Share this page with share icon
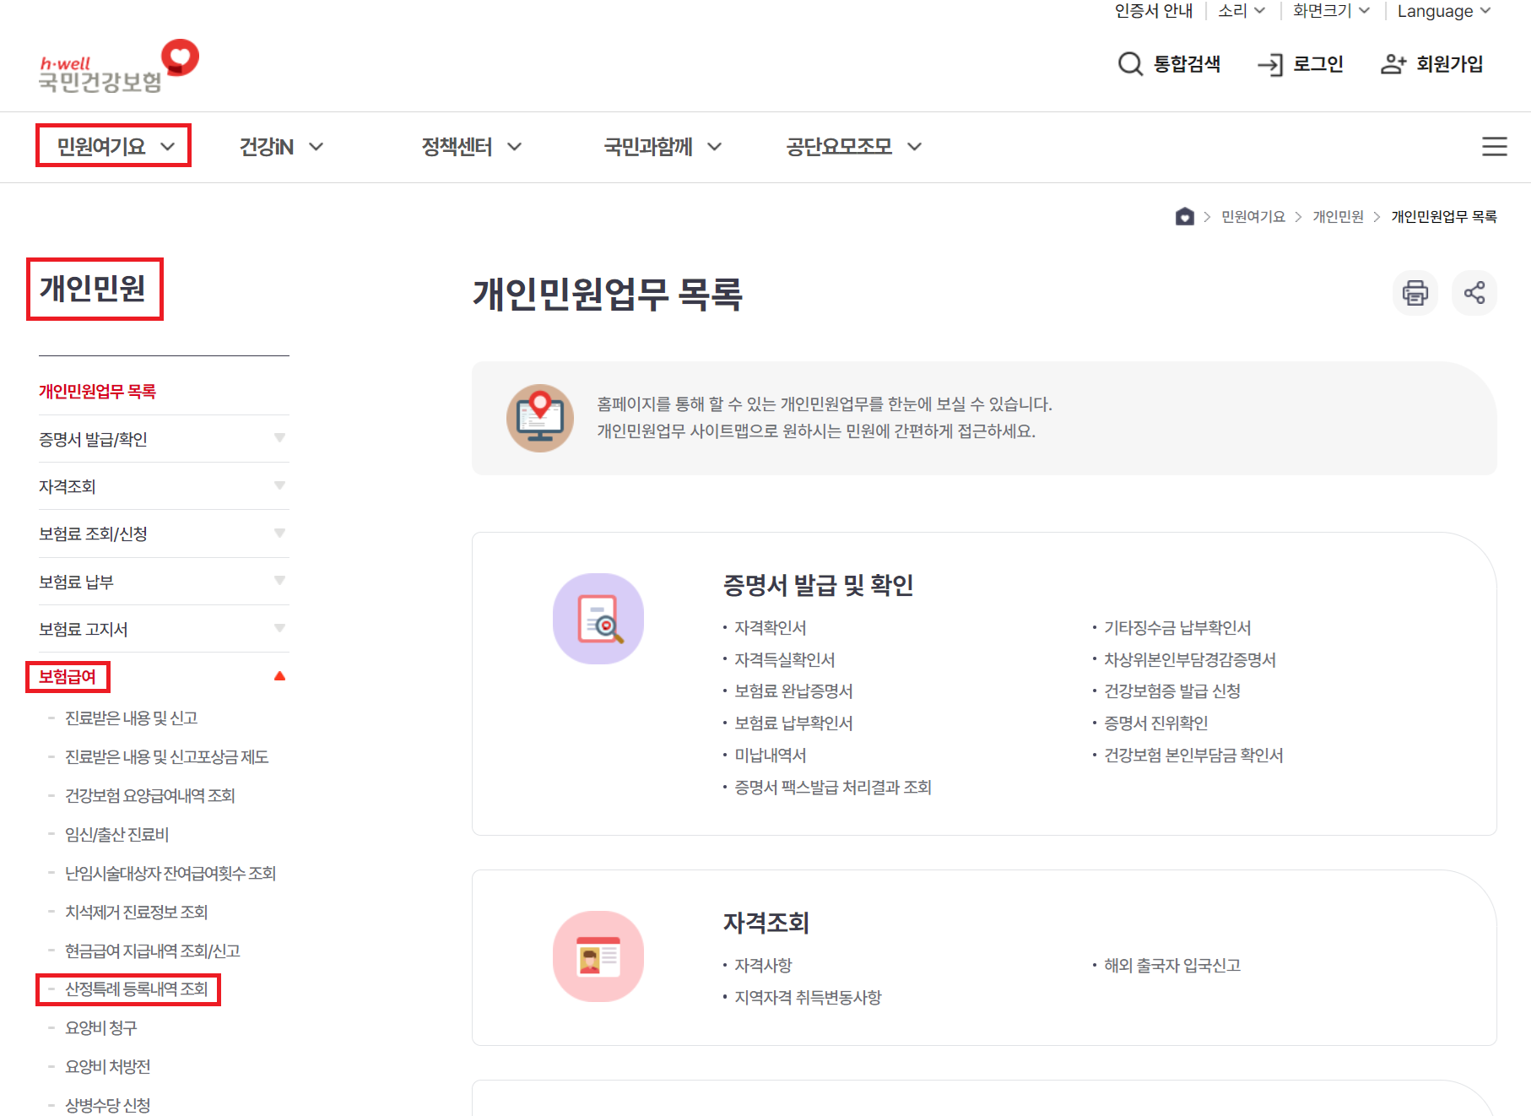This screenshot has height=1116, width=1531. click(x=1474, y=293)
